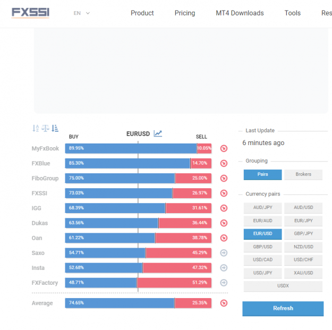Click the Saxo neutral arrow icon
Image resolution: width=332 pixels, height=330 pixels.
click(x=224, y=253)
